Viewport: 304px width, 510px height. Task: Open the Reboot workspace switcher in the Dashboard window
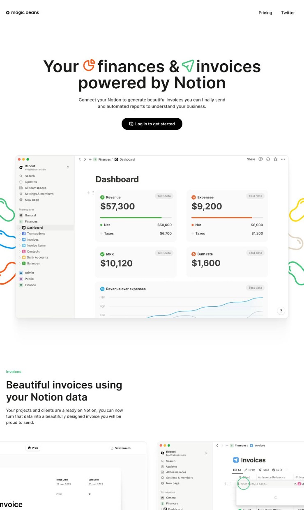pos(44,168)
